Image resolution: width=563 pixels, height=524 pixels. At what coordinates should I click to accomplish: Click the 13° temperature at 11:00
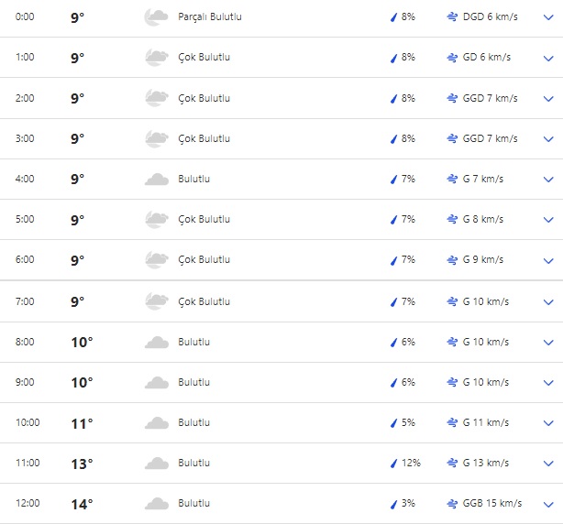82,464
